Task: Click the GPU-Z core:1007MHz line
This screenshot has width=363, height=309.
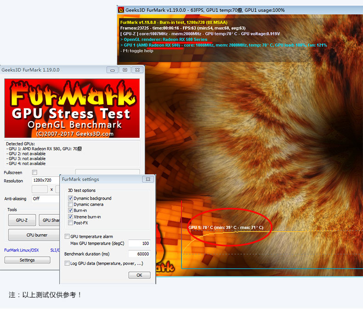Action: (x=200, y=34)
